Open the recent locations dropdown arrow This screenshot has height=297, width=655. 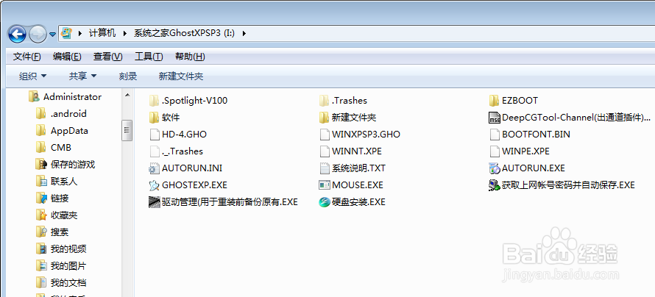[52, 35]
